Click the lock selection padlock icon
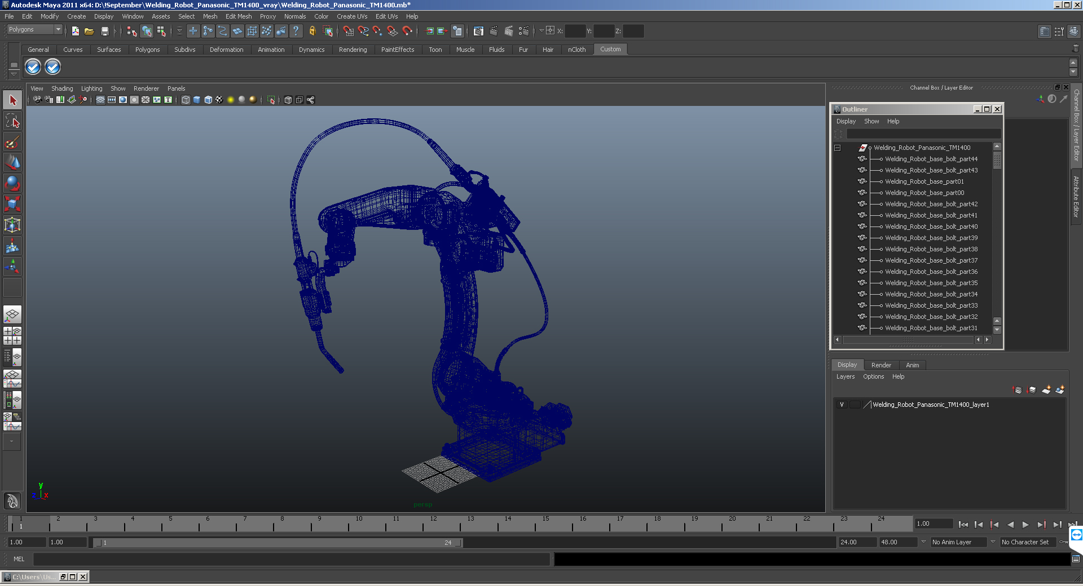 tap(312, 31)
